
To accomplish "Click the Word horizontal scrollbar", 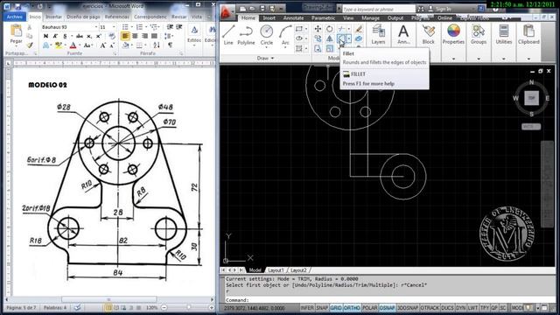I will (108, 299).
